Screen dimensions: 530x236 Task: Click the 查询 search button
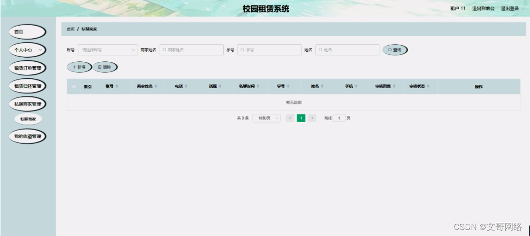(x=395, y=50)
